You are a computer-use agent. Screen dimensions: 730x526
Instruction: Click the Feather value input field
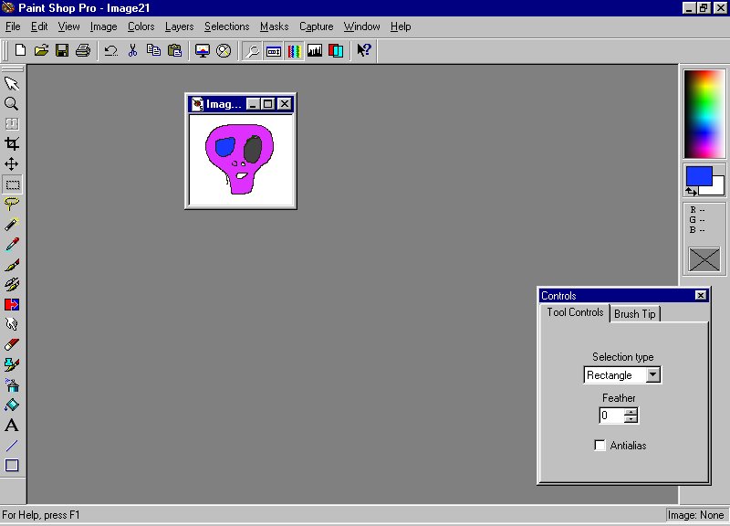click(x=612, y=416)
